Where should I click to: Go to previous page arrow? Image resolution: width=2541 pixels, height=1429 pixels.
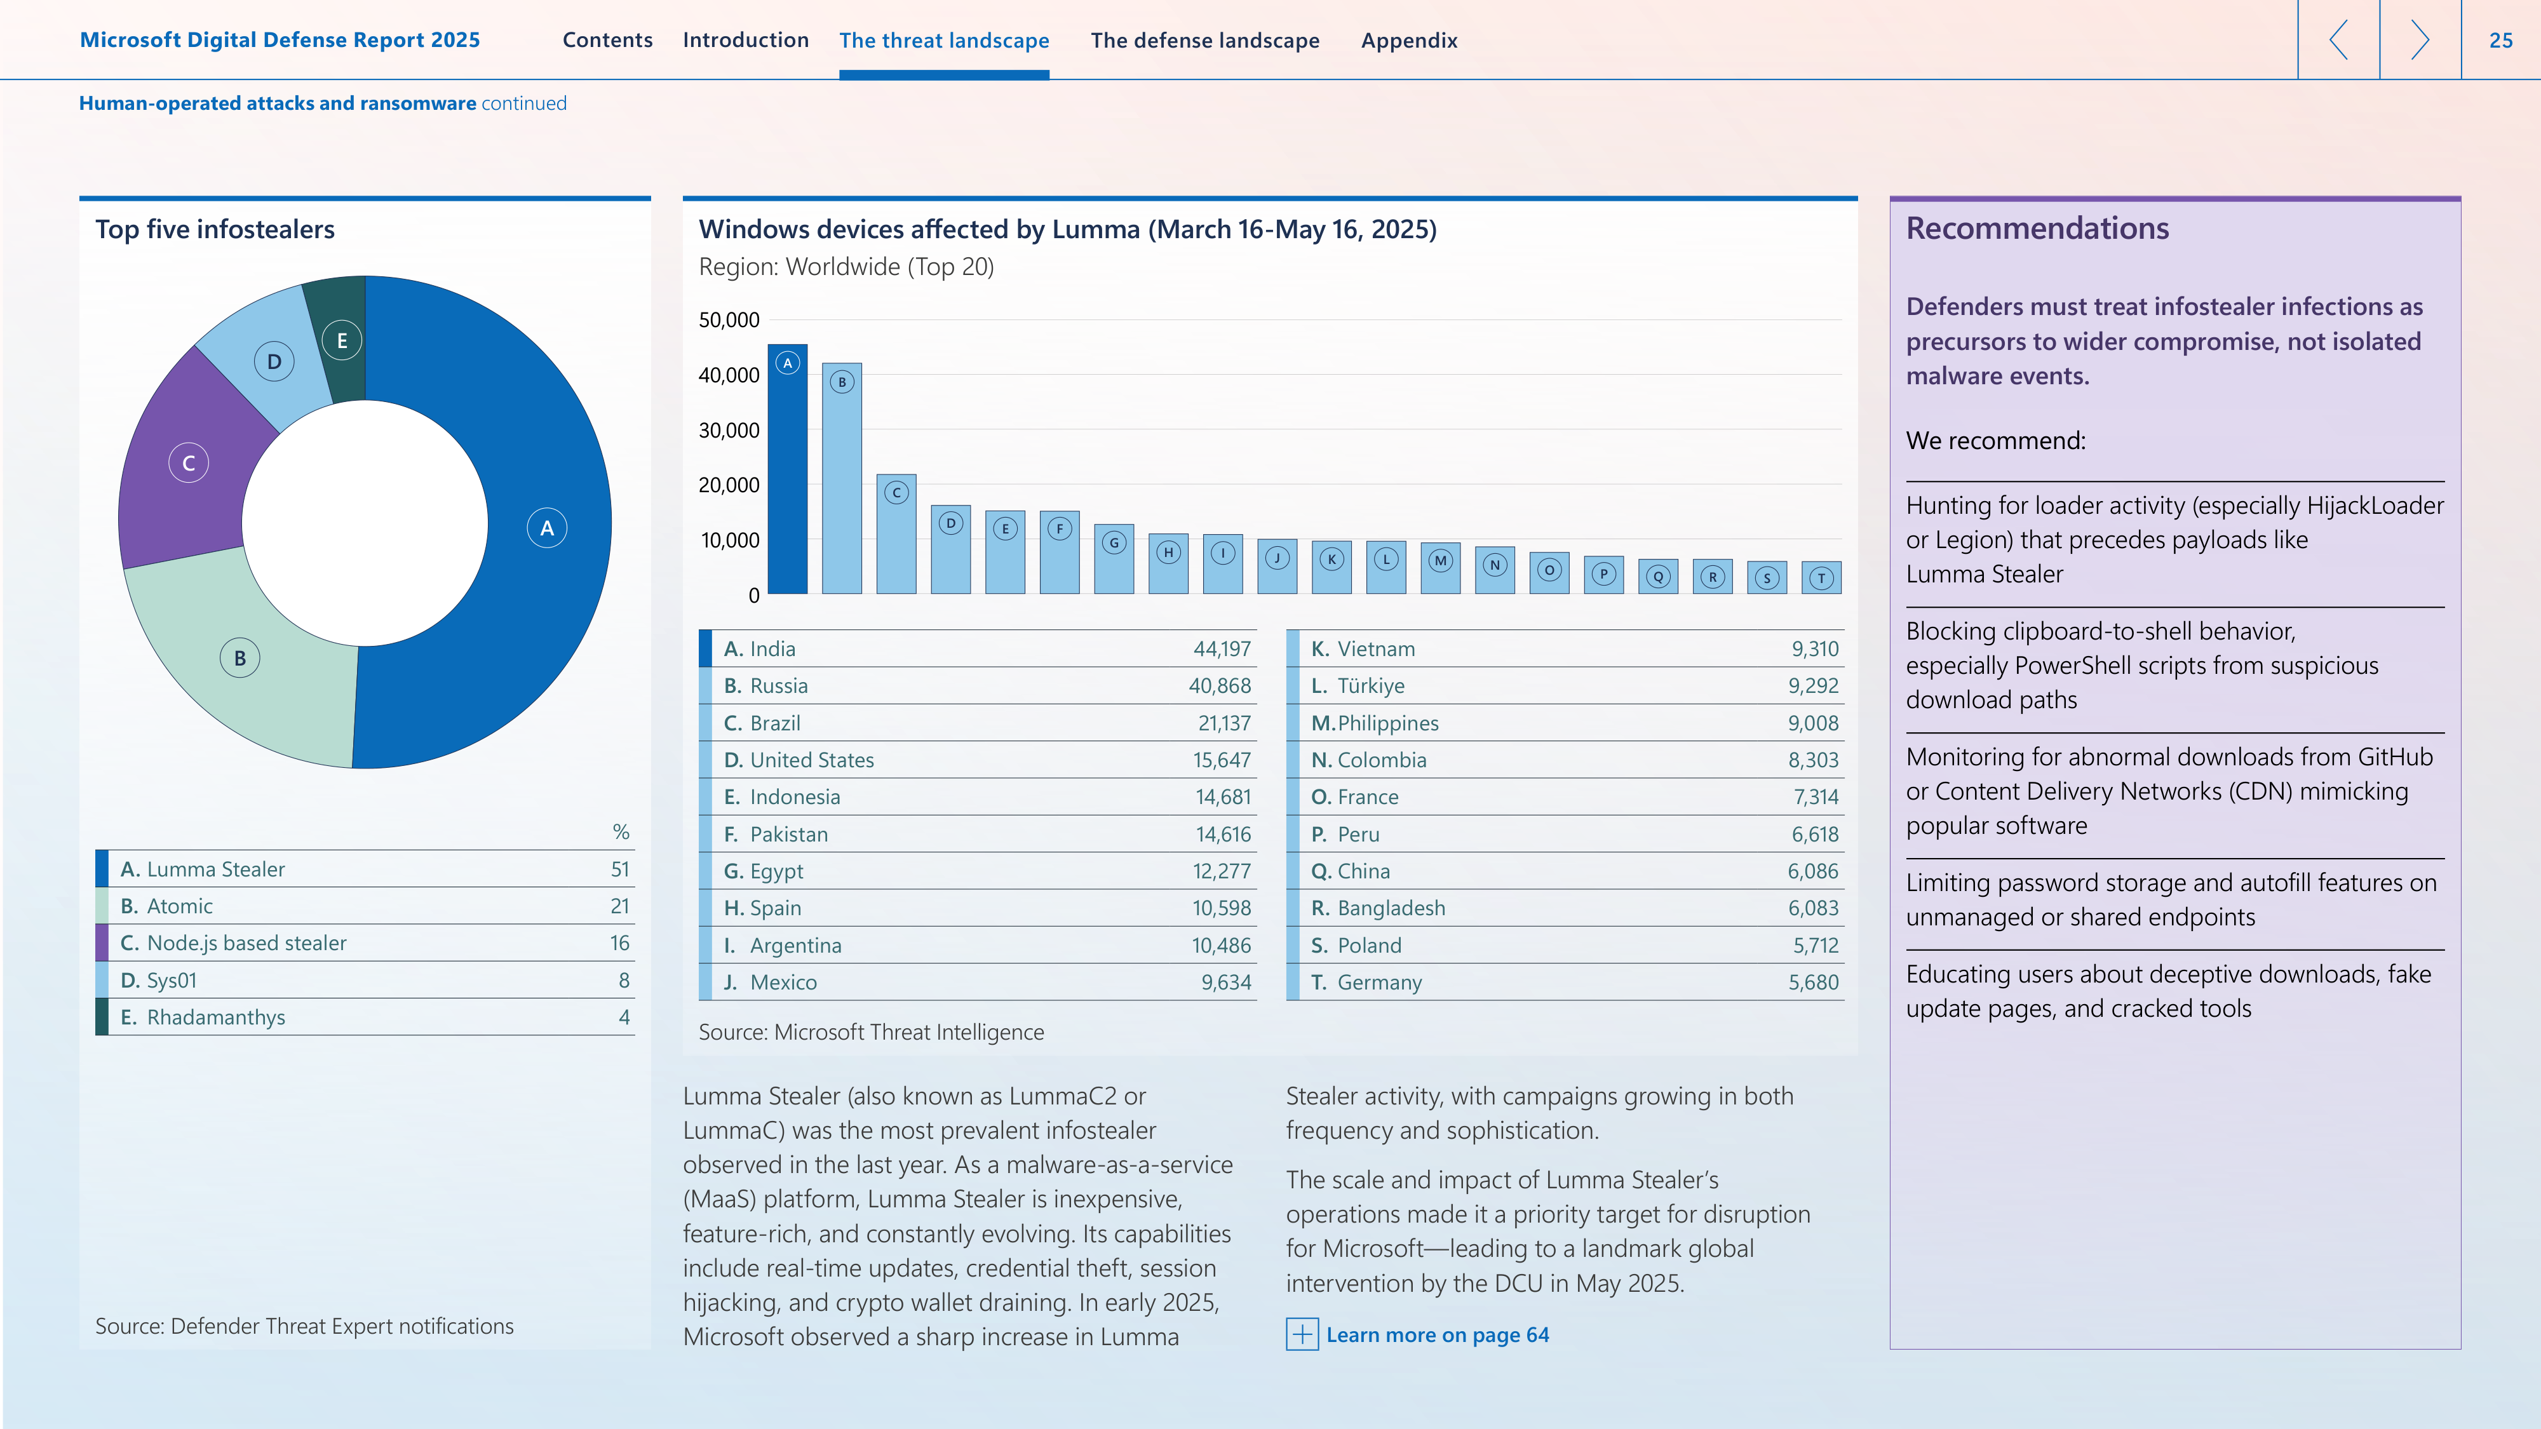(2338, 39)
